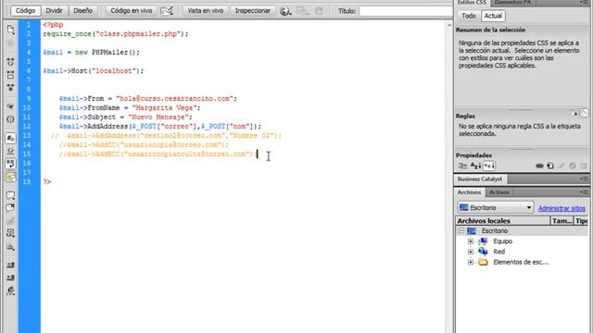Expand the Red tree node

click(x=471, y=252)
